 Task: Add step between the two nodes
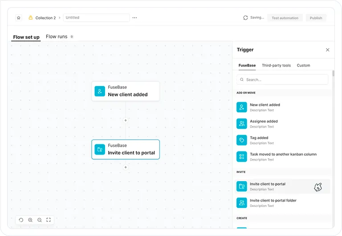pos(126,120)
